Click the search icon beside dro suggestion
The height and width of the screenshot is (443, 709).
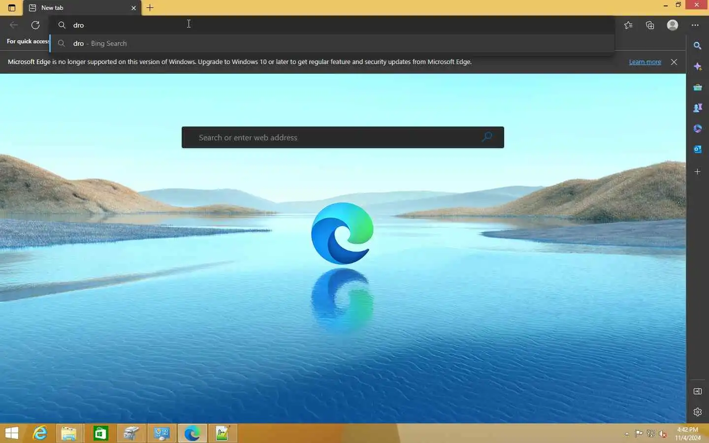pyautogui.click(x=62, y=43)
